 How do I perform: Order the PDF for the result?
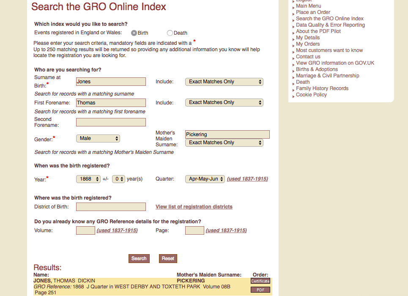(x=260, y=290)
